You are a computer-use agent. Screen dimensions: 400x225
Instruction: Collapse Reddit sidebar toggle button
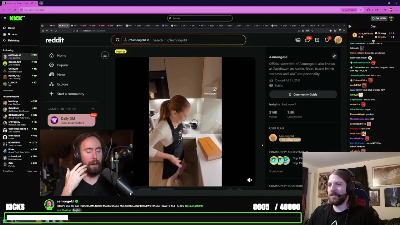(105, 55)
